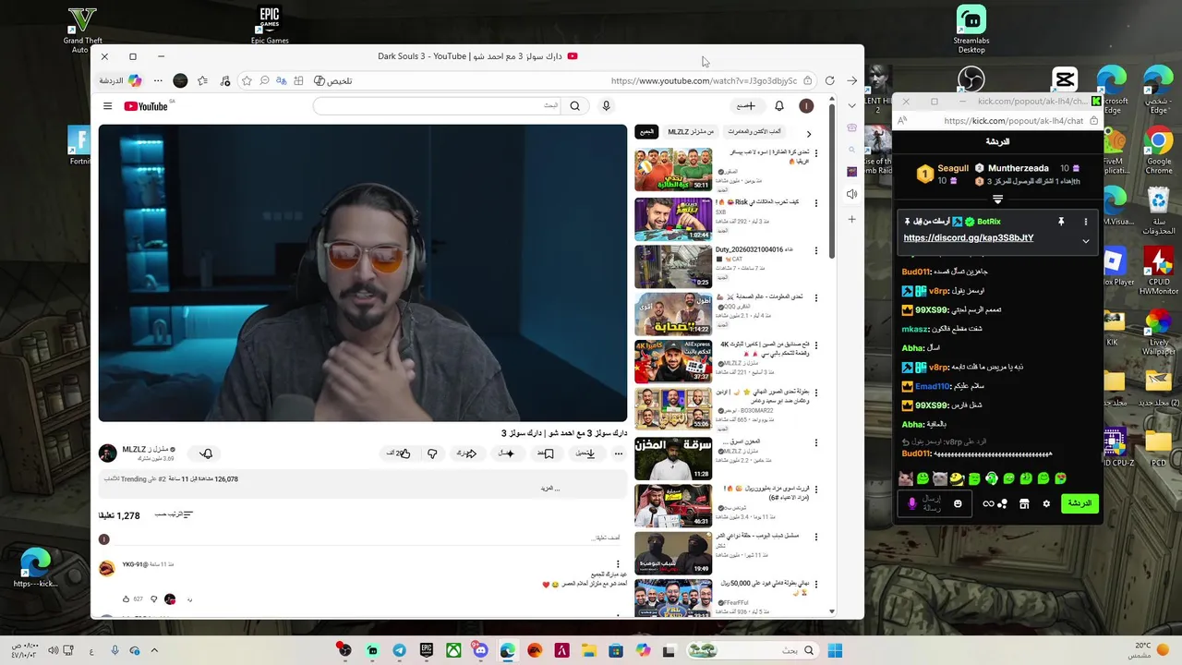Go to the YouTube home logo

click(x=146, y=106)
